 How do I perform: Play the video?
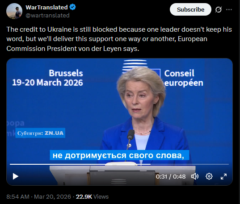click(x=15, y=176)
